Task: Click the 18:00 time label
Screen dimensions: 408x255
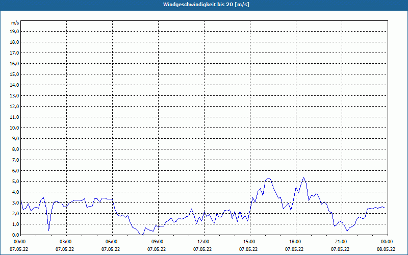Action: tap(295, 241)
